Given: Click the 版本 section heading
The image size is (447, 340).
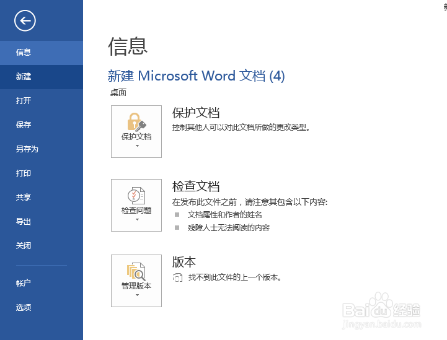Looking at the screenshot, I should tap(184, 262).
